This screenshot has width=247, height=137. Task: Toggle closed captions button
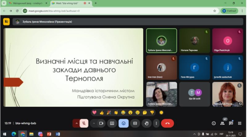135,123
